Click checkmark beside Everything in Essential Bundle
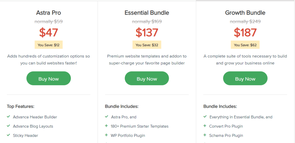The width and height of the screenshot is (295, 143). 205,117
